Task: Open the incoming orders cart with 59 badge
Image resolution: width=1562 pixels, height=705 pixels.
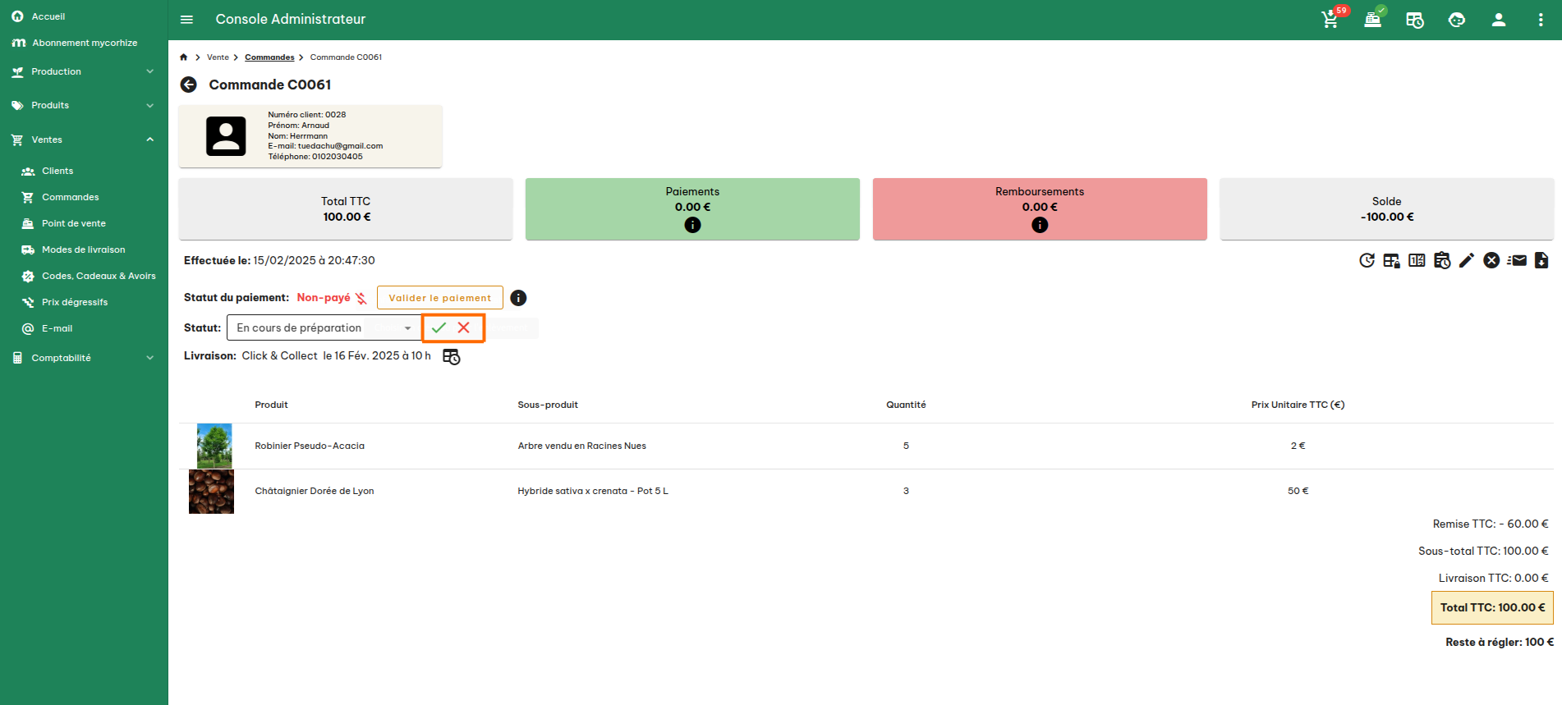Action: click(x=1330, y=20)
